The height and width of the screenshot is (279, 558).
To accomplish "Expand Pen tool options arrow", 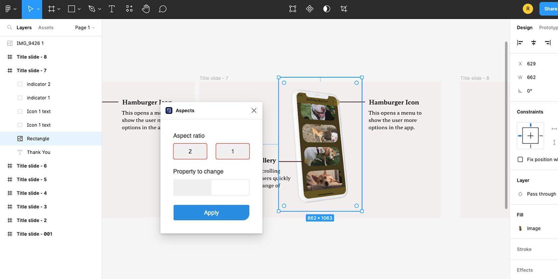I will pos(99,9).
